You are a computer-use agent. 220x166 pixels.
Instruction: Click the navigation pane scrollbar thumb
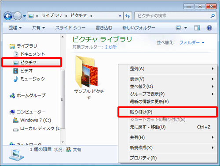point(62,99)
